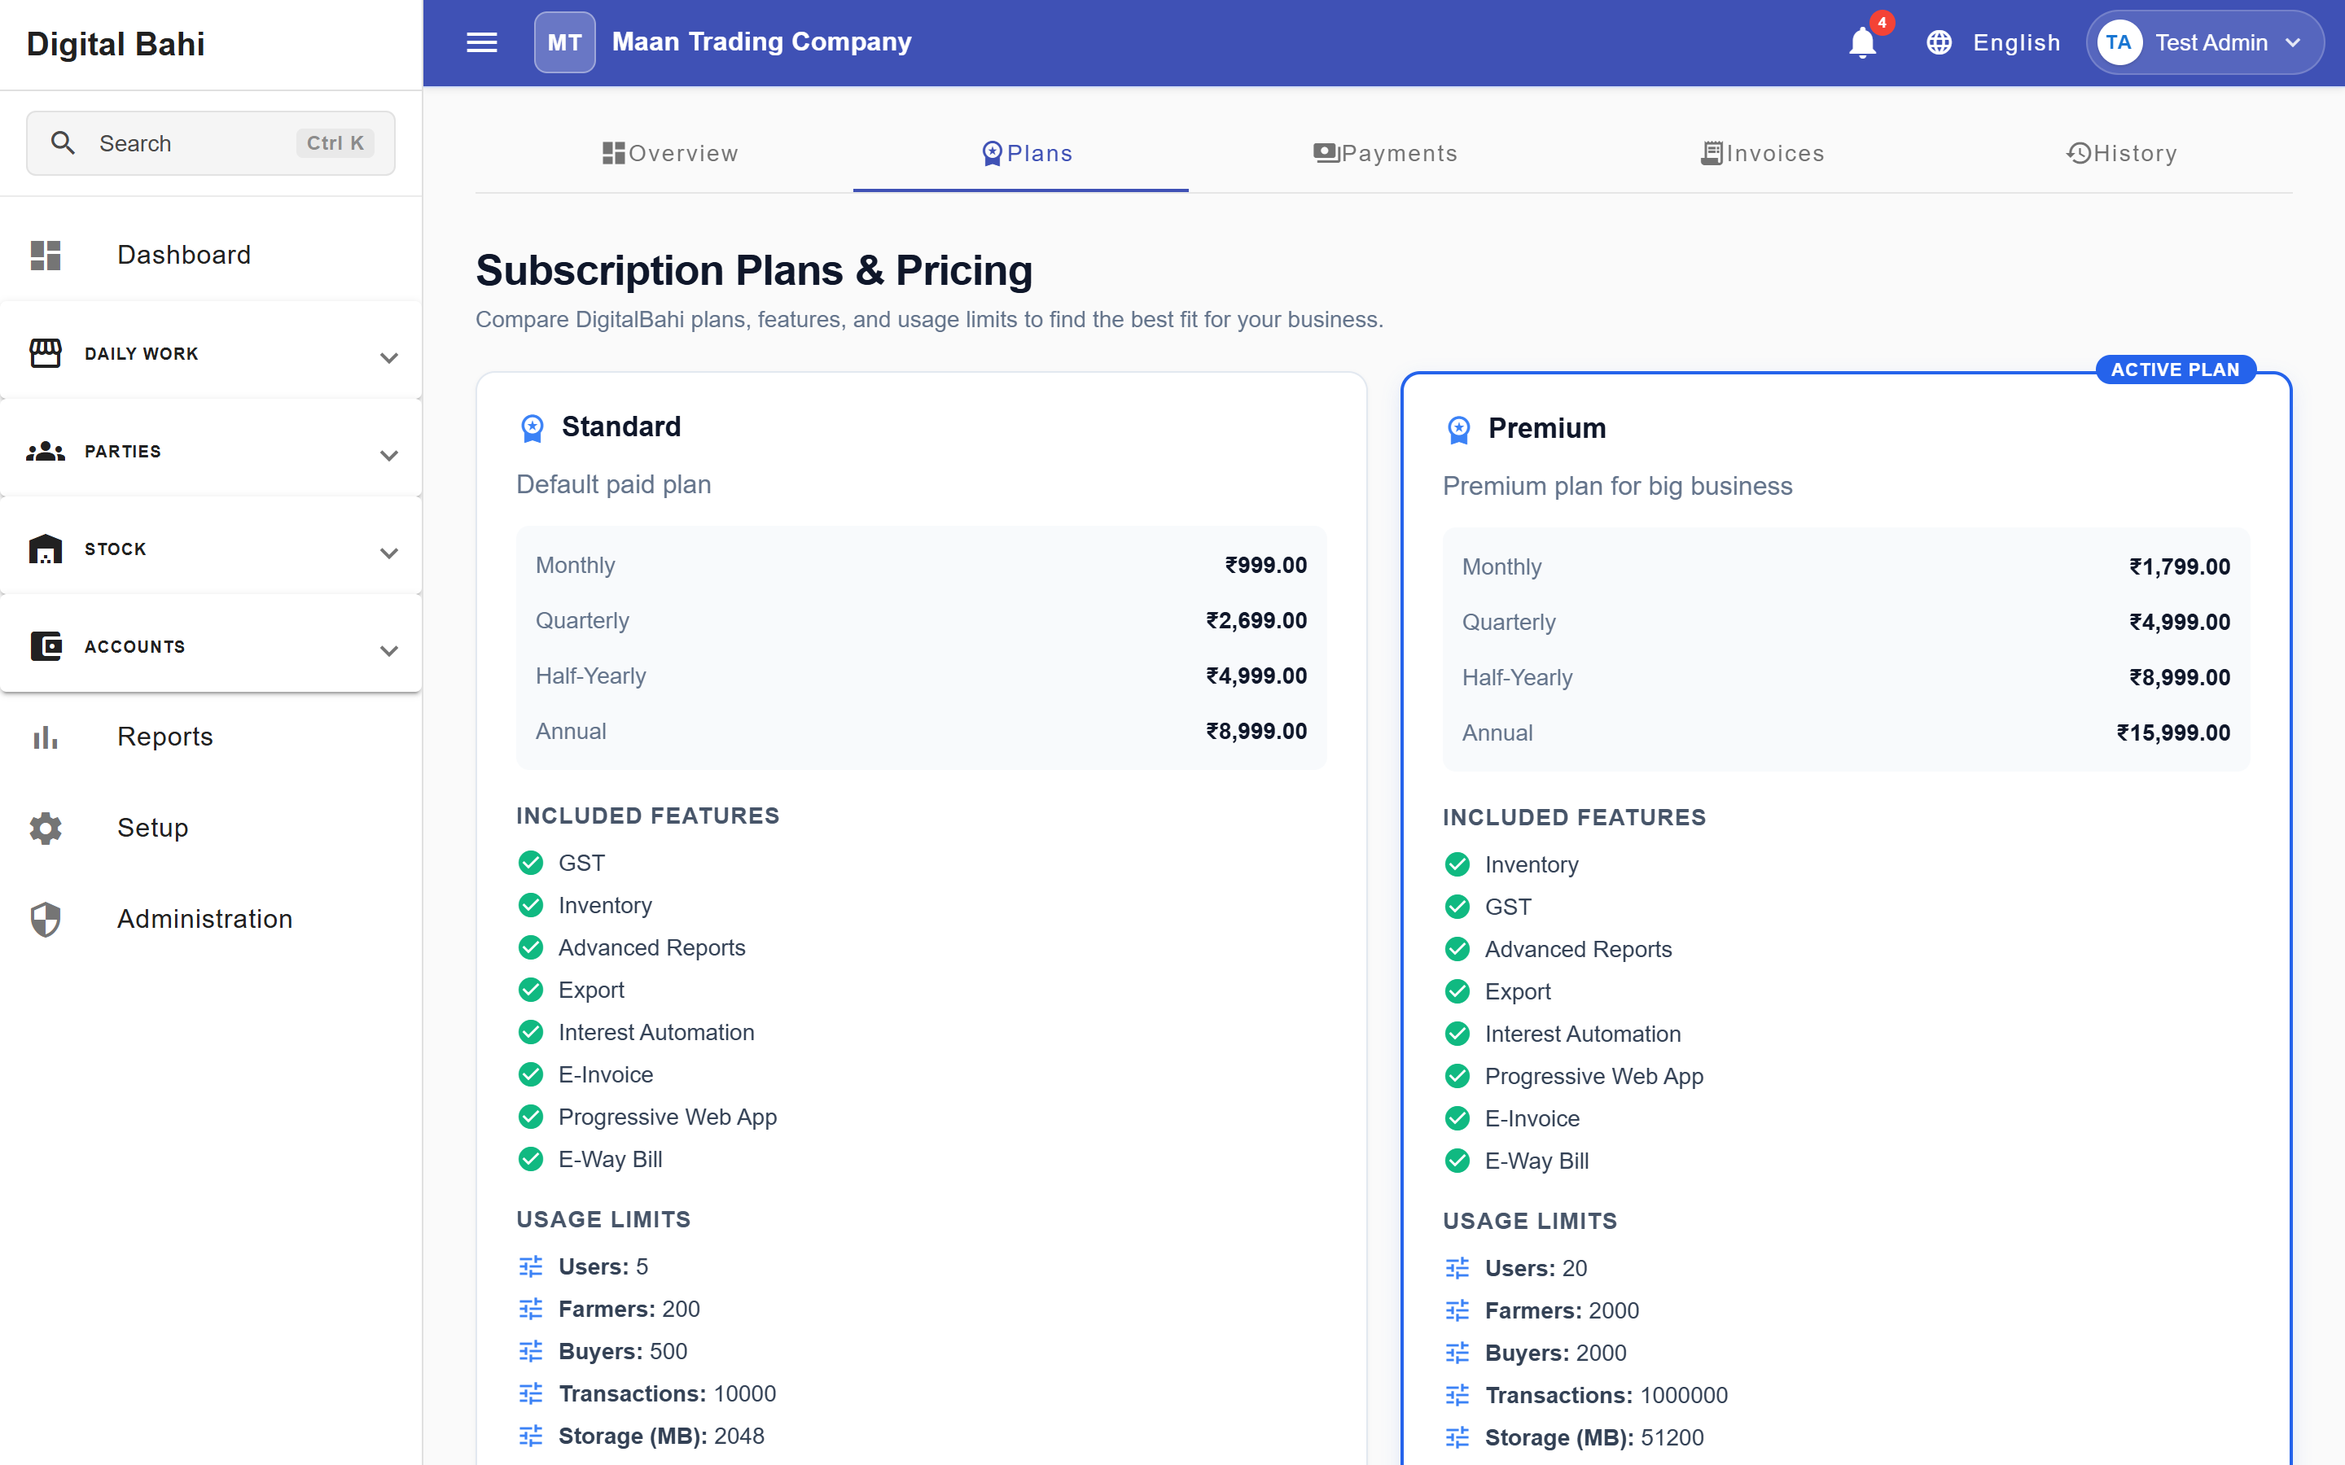Click the Digital Bahi logo text

[116, 44]
